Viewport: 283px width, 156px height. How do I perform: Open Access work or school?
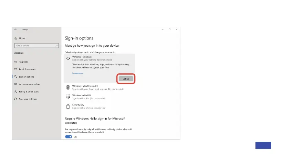pyautogui.click(x=30, y=84)
